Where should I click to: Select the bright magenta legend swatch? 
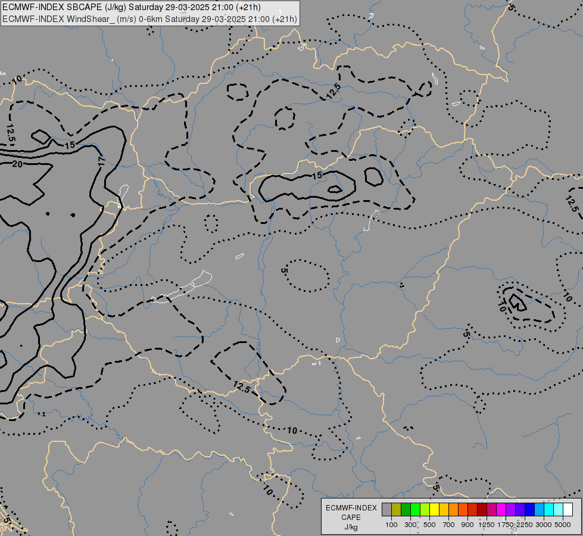coord(501,510)
